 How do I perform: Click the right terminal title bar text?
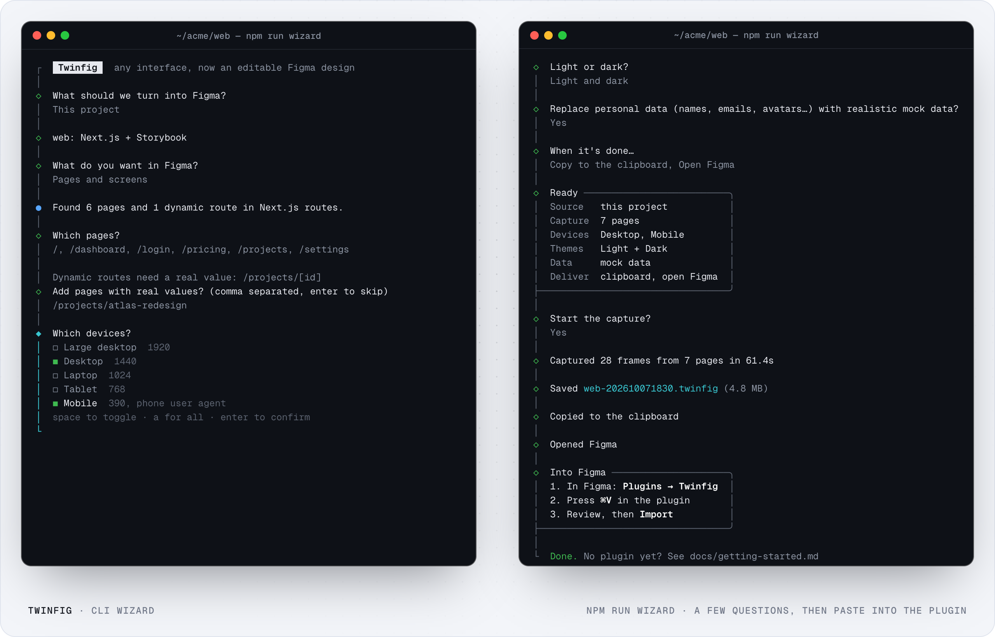point(746,35)
